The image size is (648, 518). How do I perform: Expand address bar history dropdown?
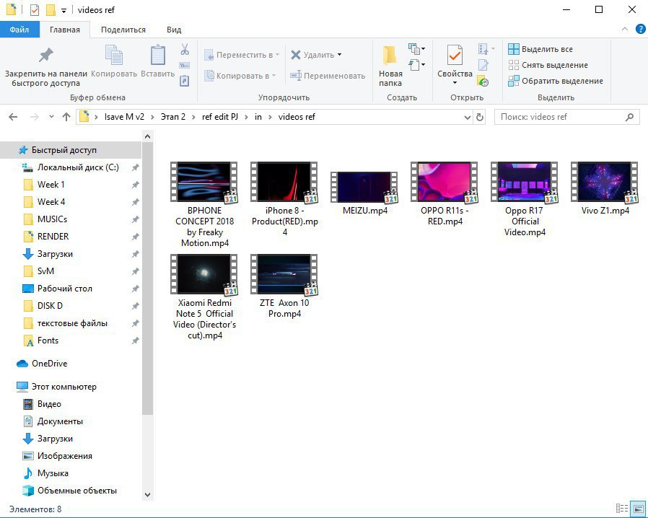click(468, 118)
